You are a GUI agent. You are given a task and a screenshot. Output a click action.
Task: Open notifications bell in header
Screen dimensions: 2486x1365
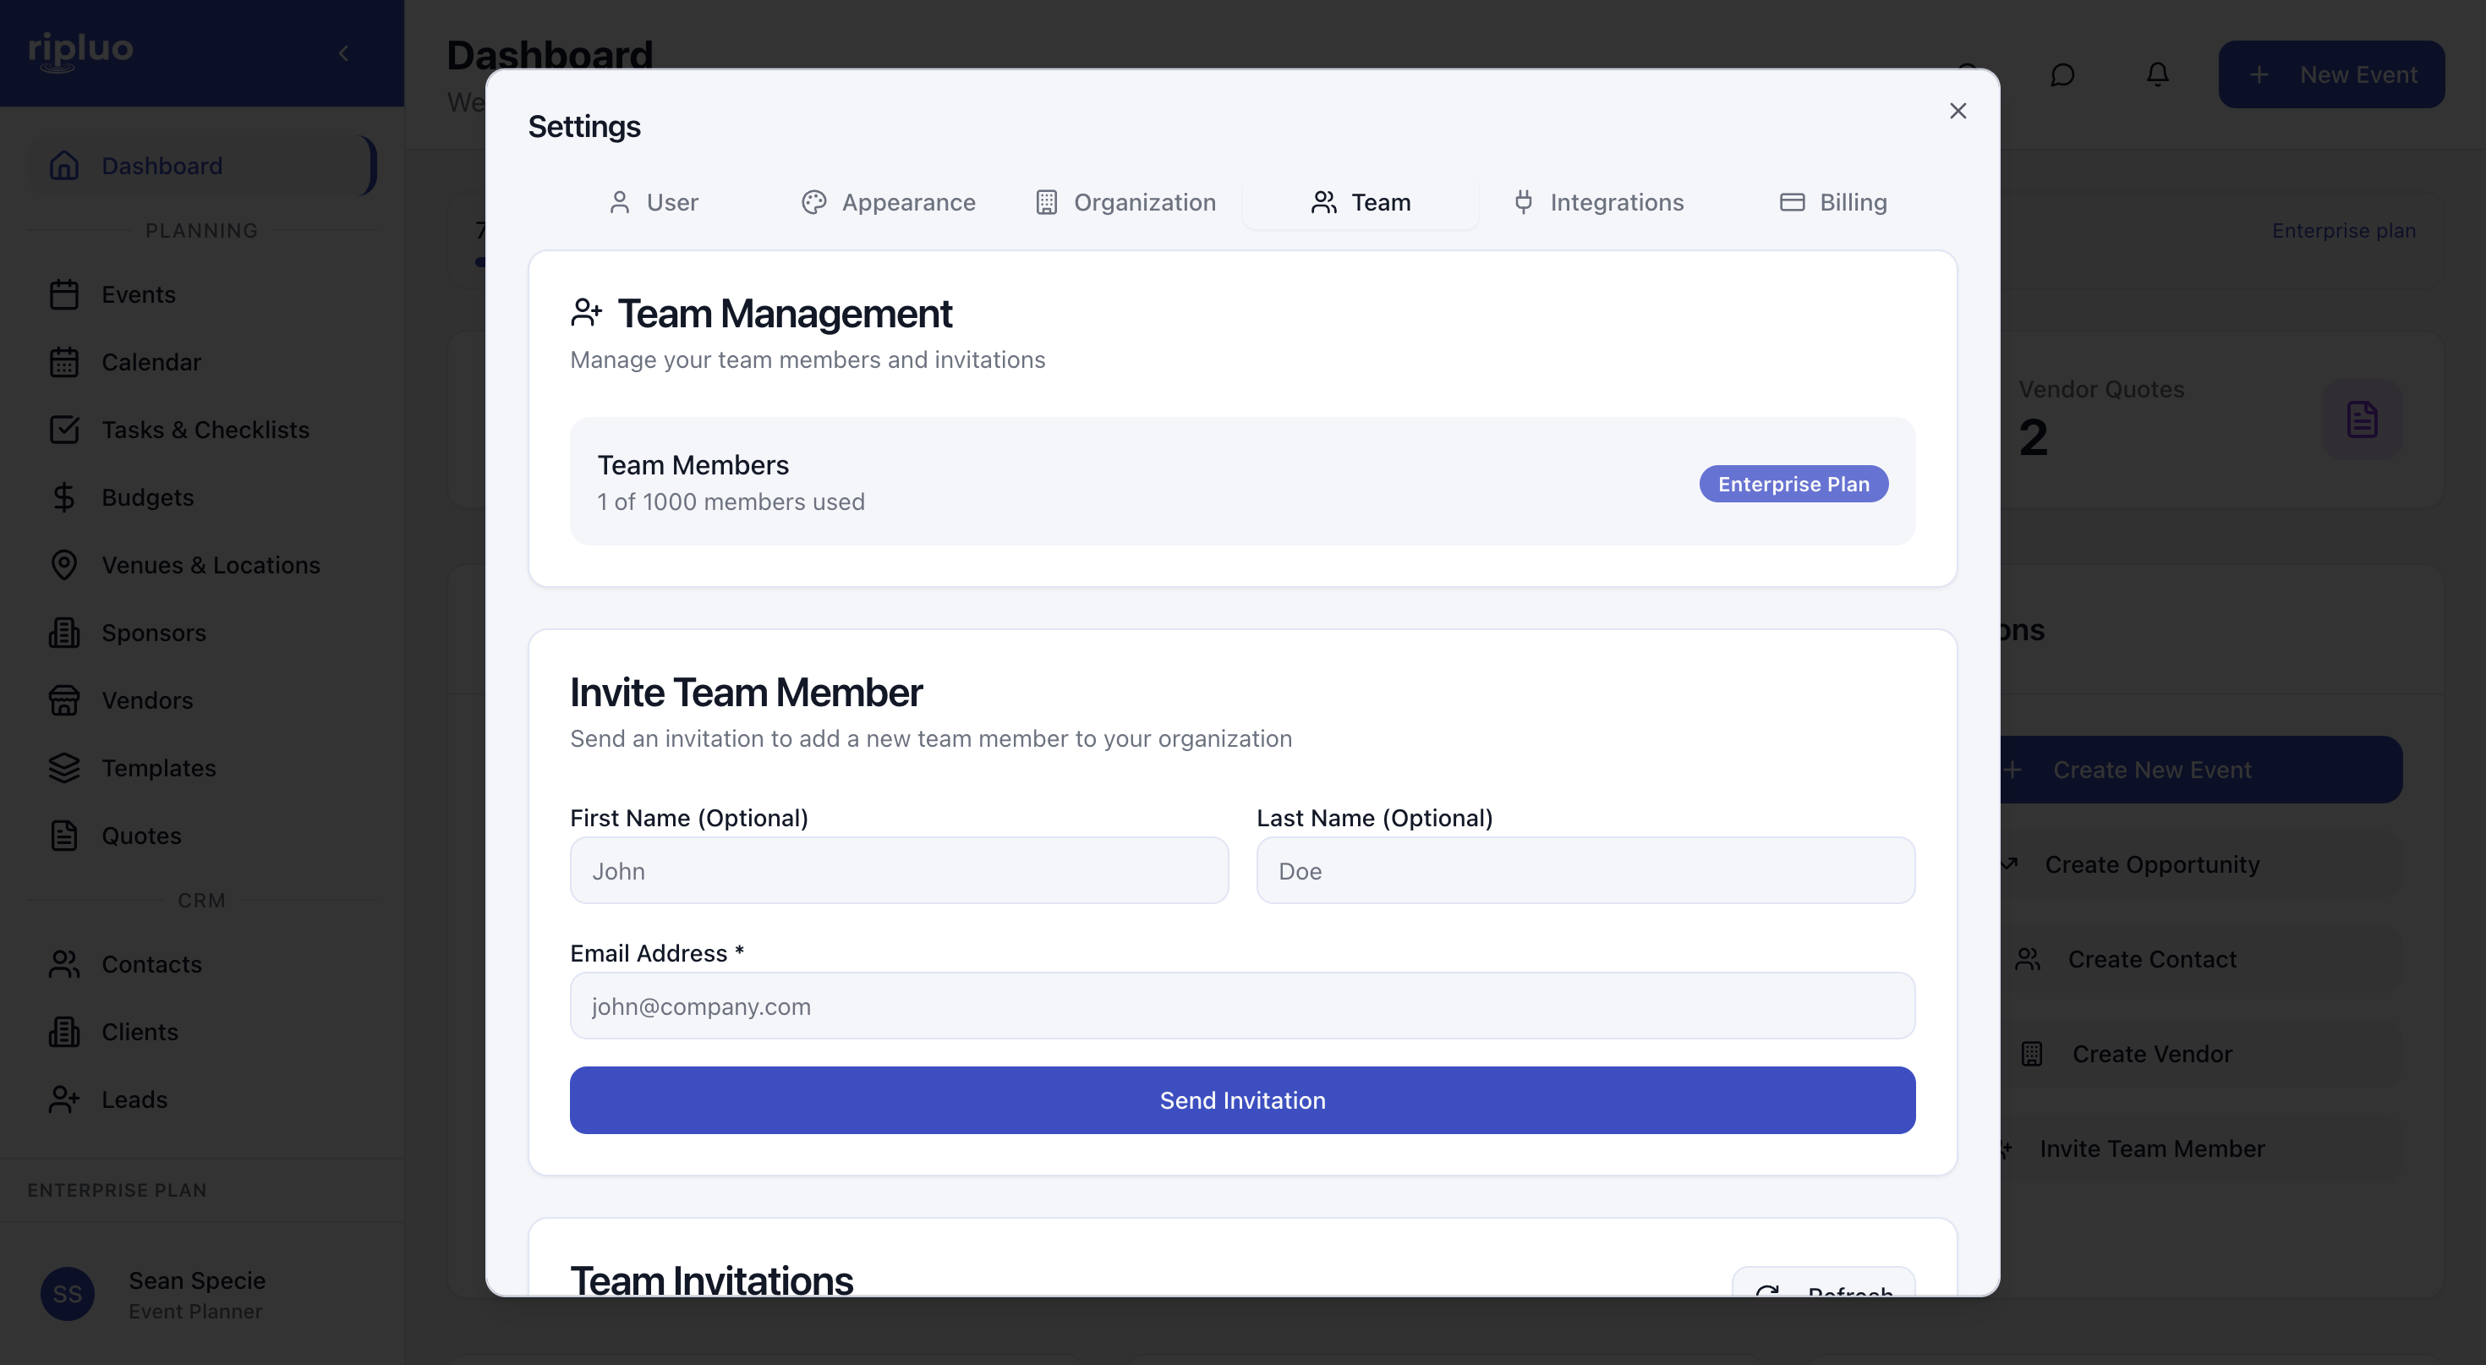(x=2157, y=74)
